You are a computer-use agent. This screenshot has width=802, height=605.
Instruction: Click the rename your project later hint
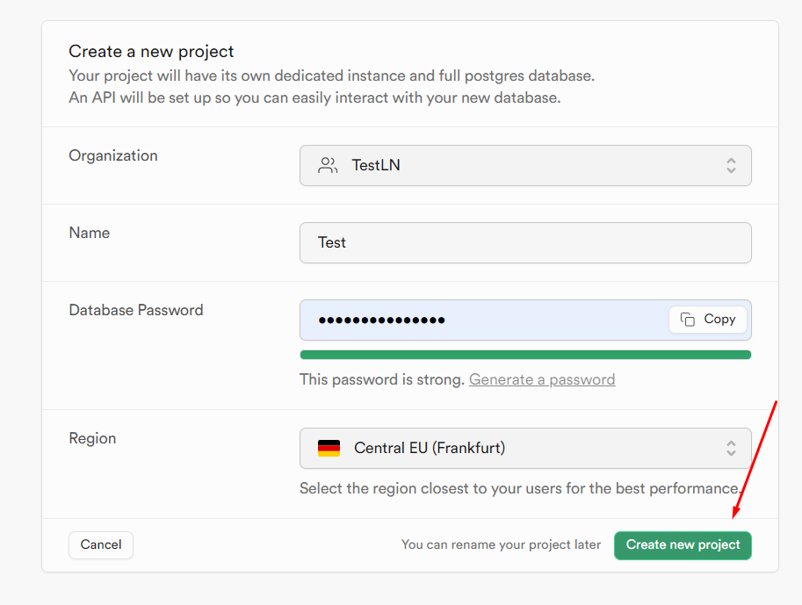(501, 544)
